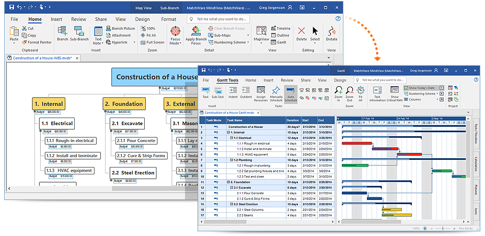The image size is (485, 236).
Task: Collapse the 2. Foundation task group
Action: (x=228, y=182)
